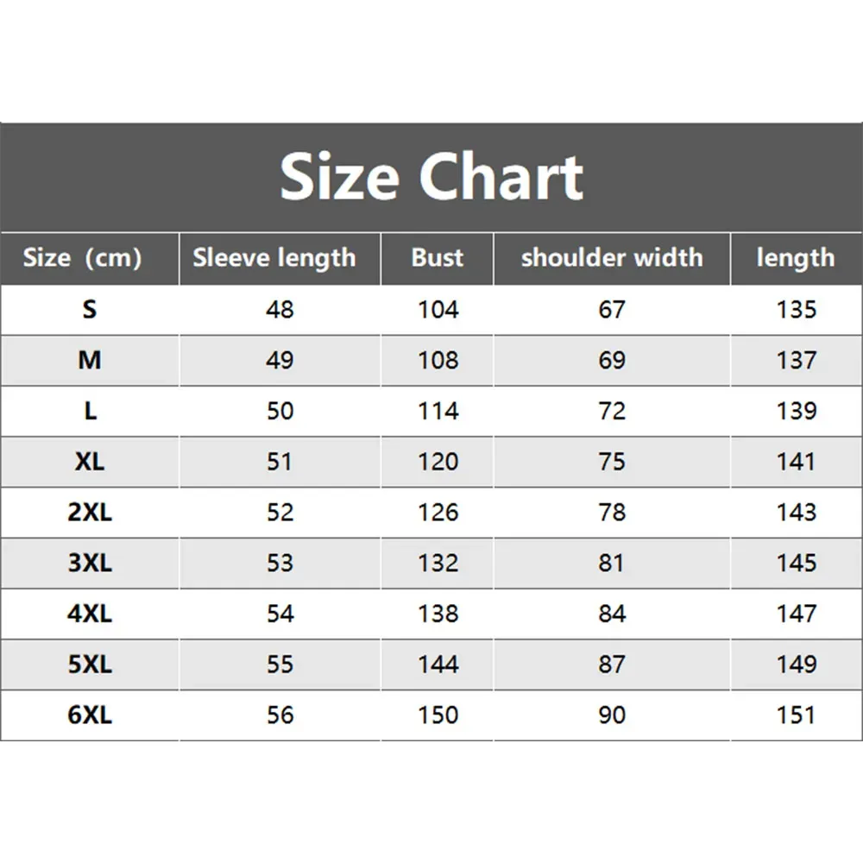Click the Bust column header

(x=438, y=258)
